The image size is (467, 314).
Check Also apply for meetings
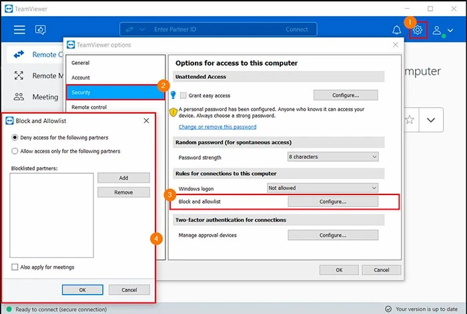(x=15, y=267)
